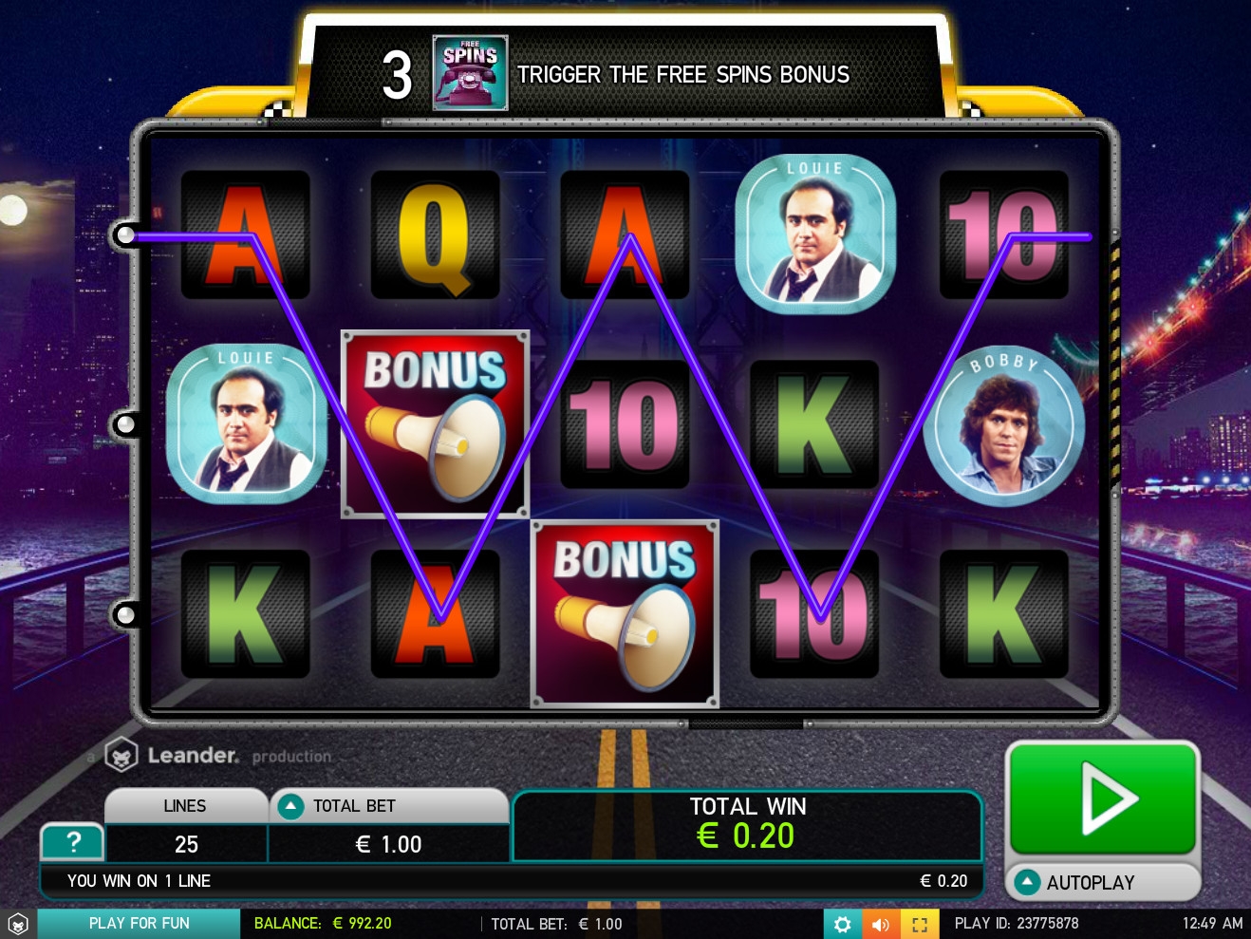1251x939 pixels.
Task: Expand the Autoplay options arrow
Action: point(1026,882)
